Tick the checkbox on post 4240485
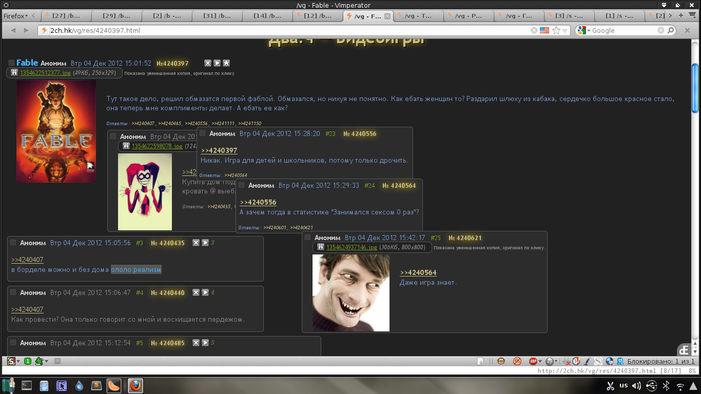 (13, 343)
